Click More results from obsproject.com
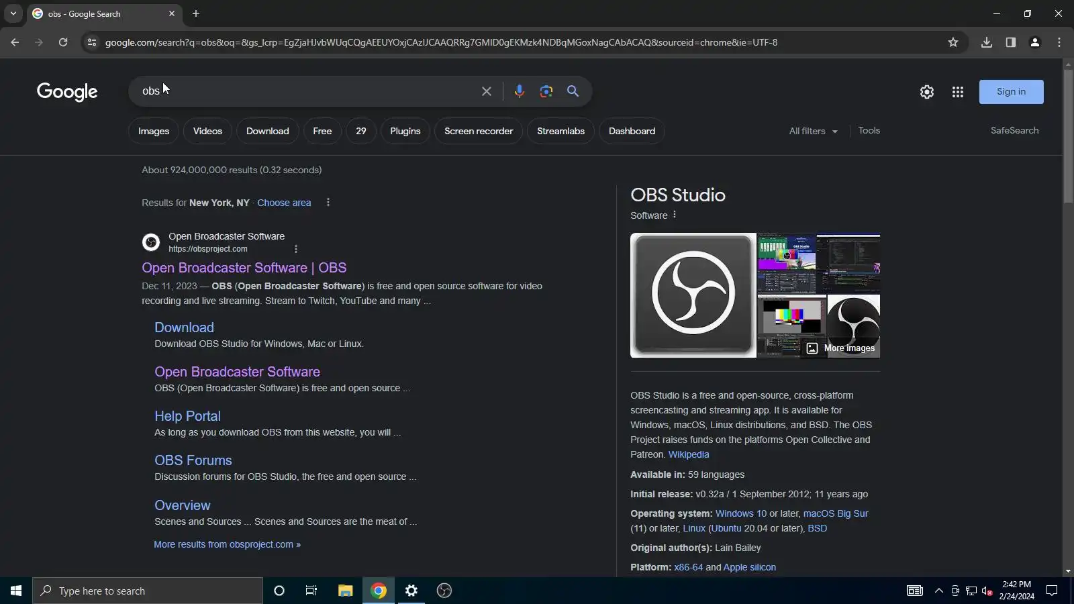 (x=228, y=544)
